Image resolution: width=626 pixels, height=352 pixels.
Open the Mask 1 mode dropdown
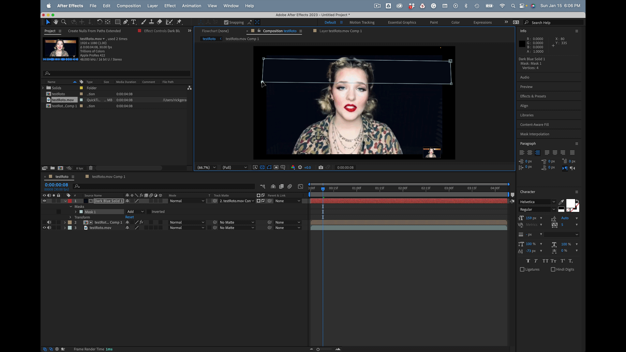(135, 212)
